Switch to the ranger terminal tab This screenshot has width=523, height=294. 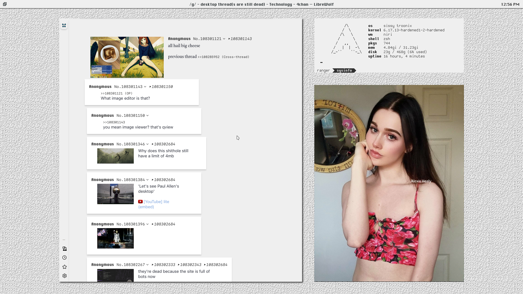323,71
